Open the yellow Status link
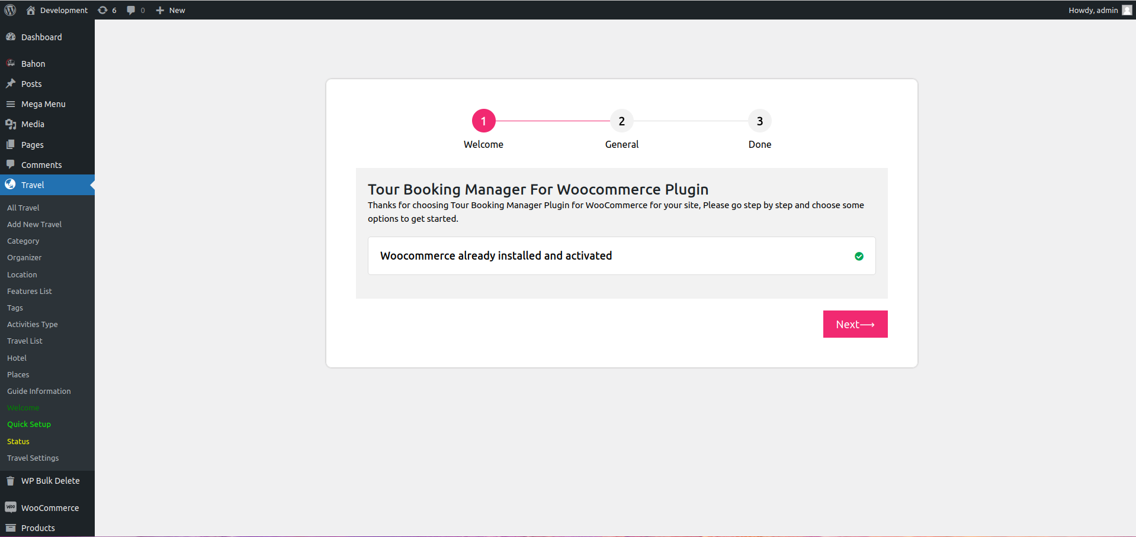Viewport: 1136px width, 537px height. coord(18,441)
